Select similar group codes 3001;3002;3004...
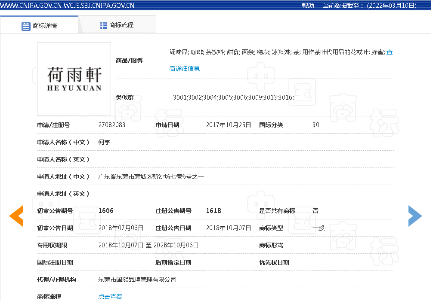 [233, 97]
